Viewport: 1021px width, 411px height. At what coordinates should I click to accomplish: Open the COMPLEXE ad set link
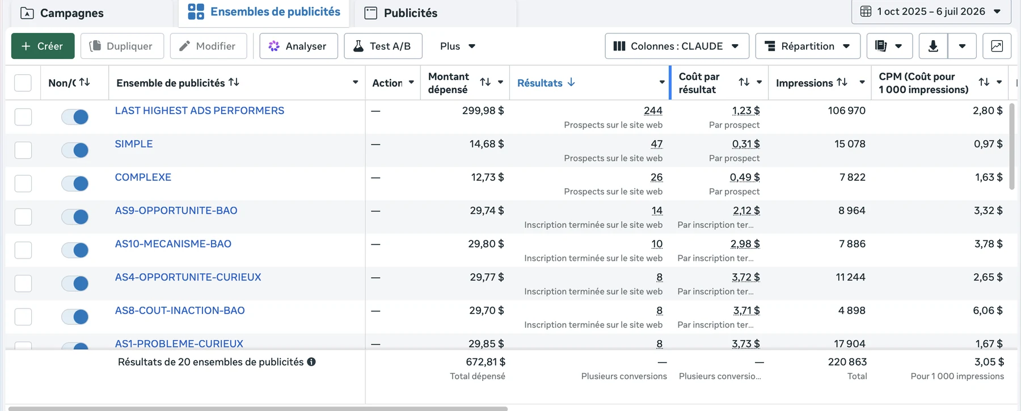pyautogui.click(x=143, y=177)
